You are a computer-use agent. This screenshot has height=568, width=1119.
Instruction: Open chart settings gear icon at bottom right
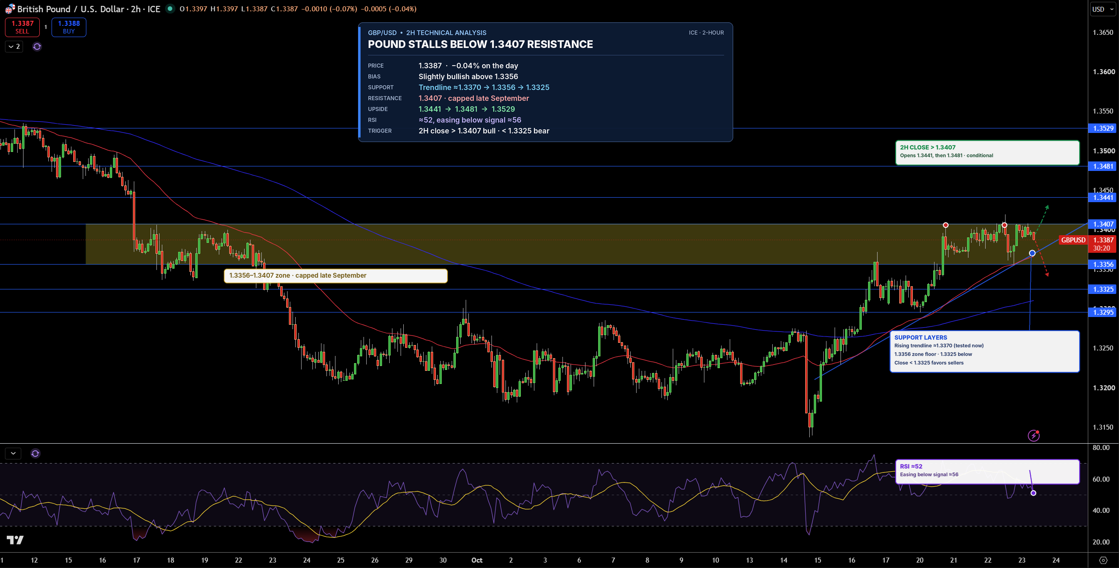(x=1103, y=560)
